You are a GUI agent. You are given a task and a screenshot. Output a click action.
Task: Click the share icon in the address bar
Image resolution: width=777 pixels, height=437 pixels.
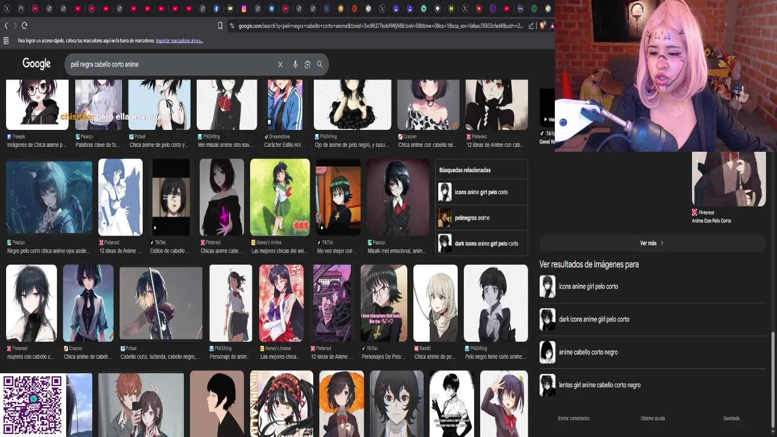[531, 25]
